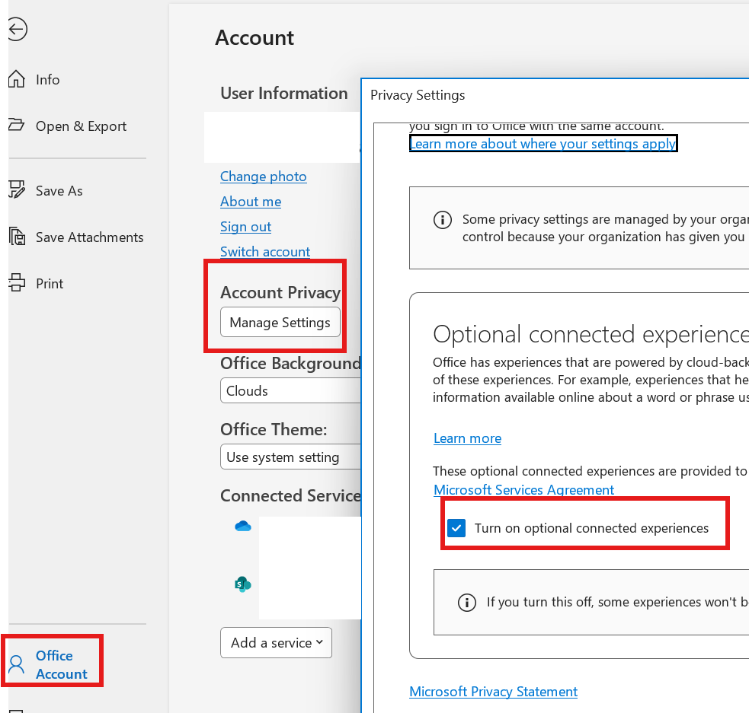The width and height of the screenshot is (749, 713).
Task: Click the Info home icon
Action: tap(16, 78)
